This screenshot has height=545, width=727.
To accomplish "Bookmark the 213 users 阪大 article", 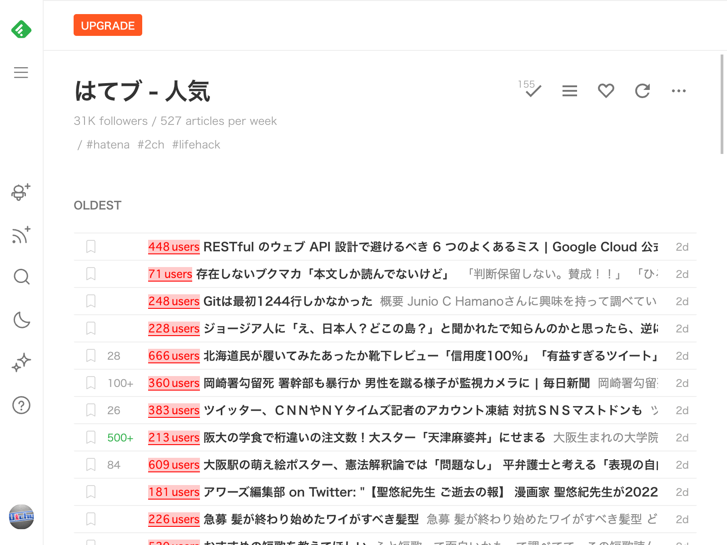I will [x=91, y=437].
